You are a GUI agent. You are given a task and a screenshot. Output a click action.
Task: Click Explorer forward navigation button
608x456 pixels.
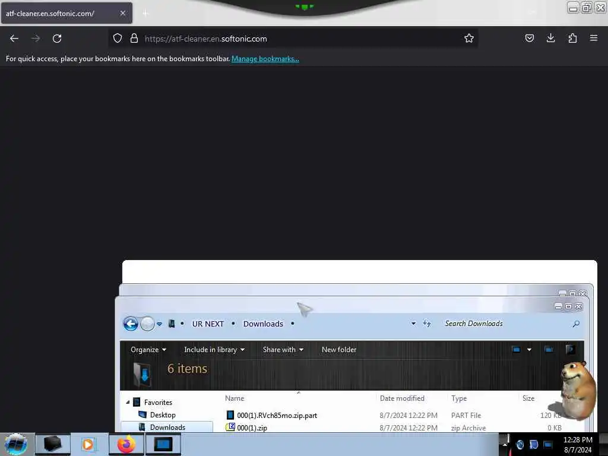pos(147,324)
